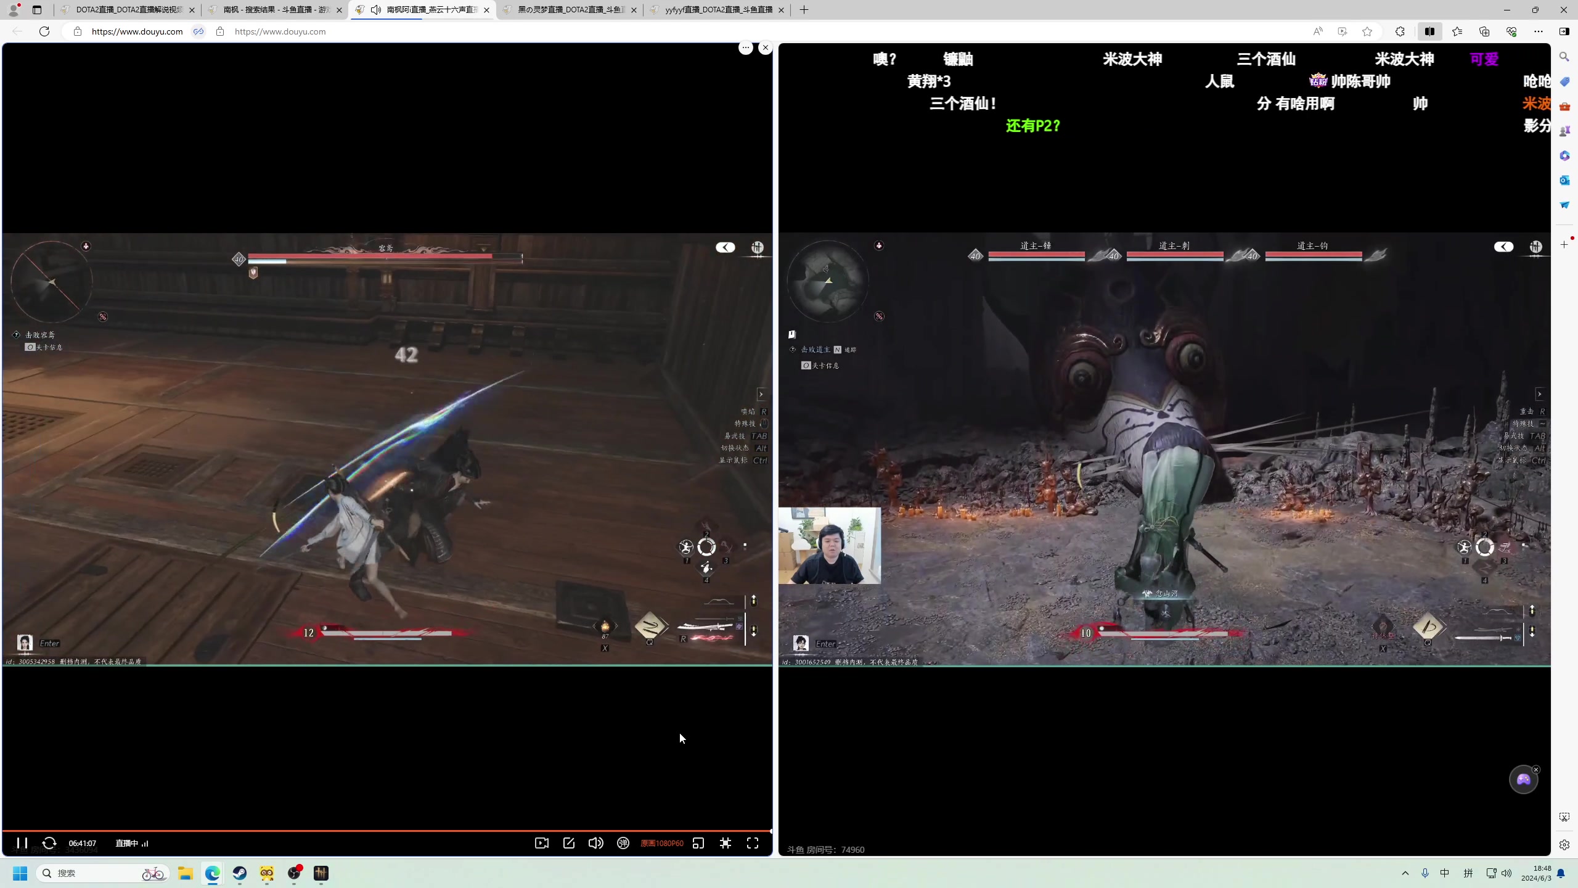The image size is (1578, 888).
Task: Open File Explorer from taskbar
Action: (x=186, y=873)
